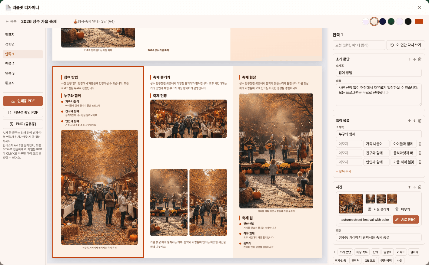Add a QR 코드 block
This screenshot has width=429, height=265.
click(370, 260)
